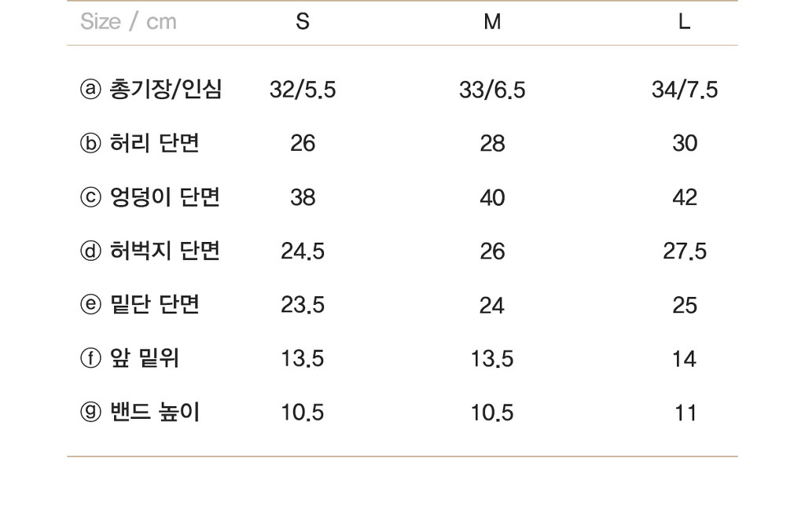Viewport: 805px width, 510px height.
Task: Click the circled letter b icon
Action: pos(90,143)
